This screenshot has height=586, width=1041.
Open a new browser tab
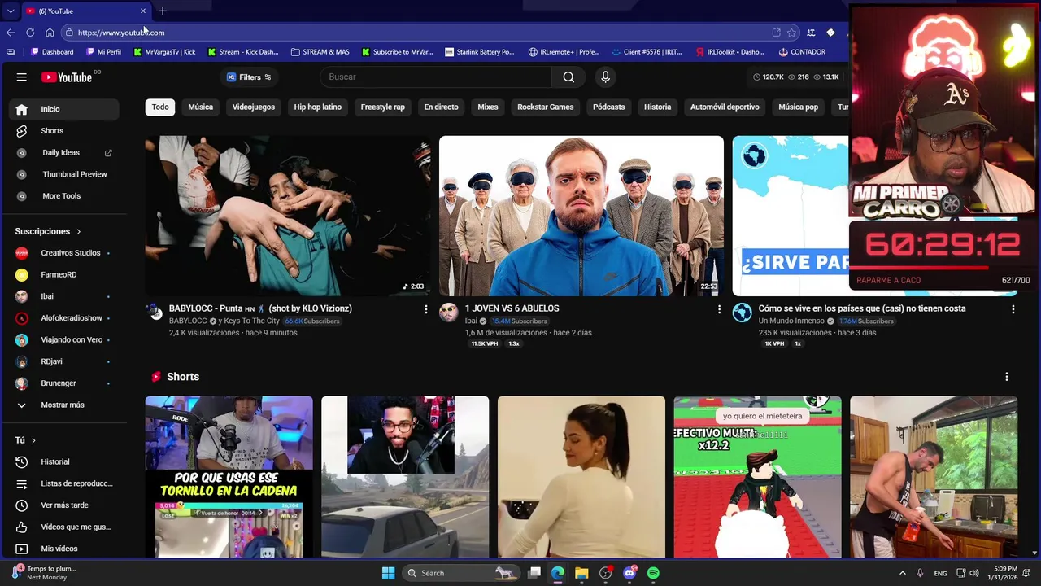(163, 11)
